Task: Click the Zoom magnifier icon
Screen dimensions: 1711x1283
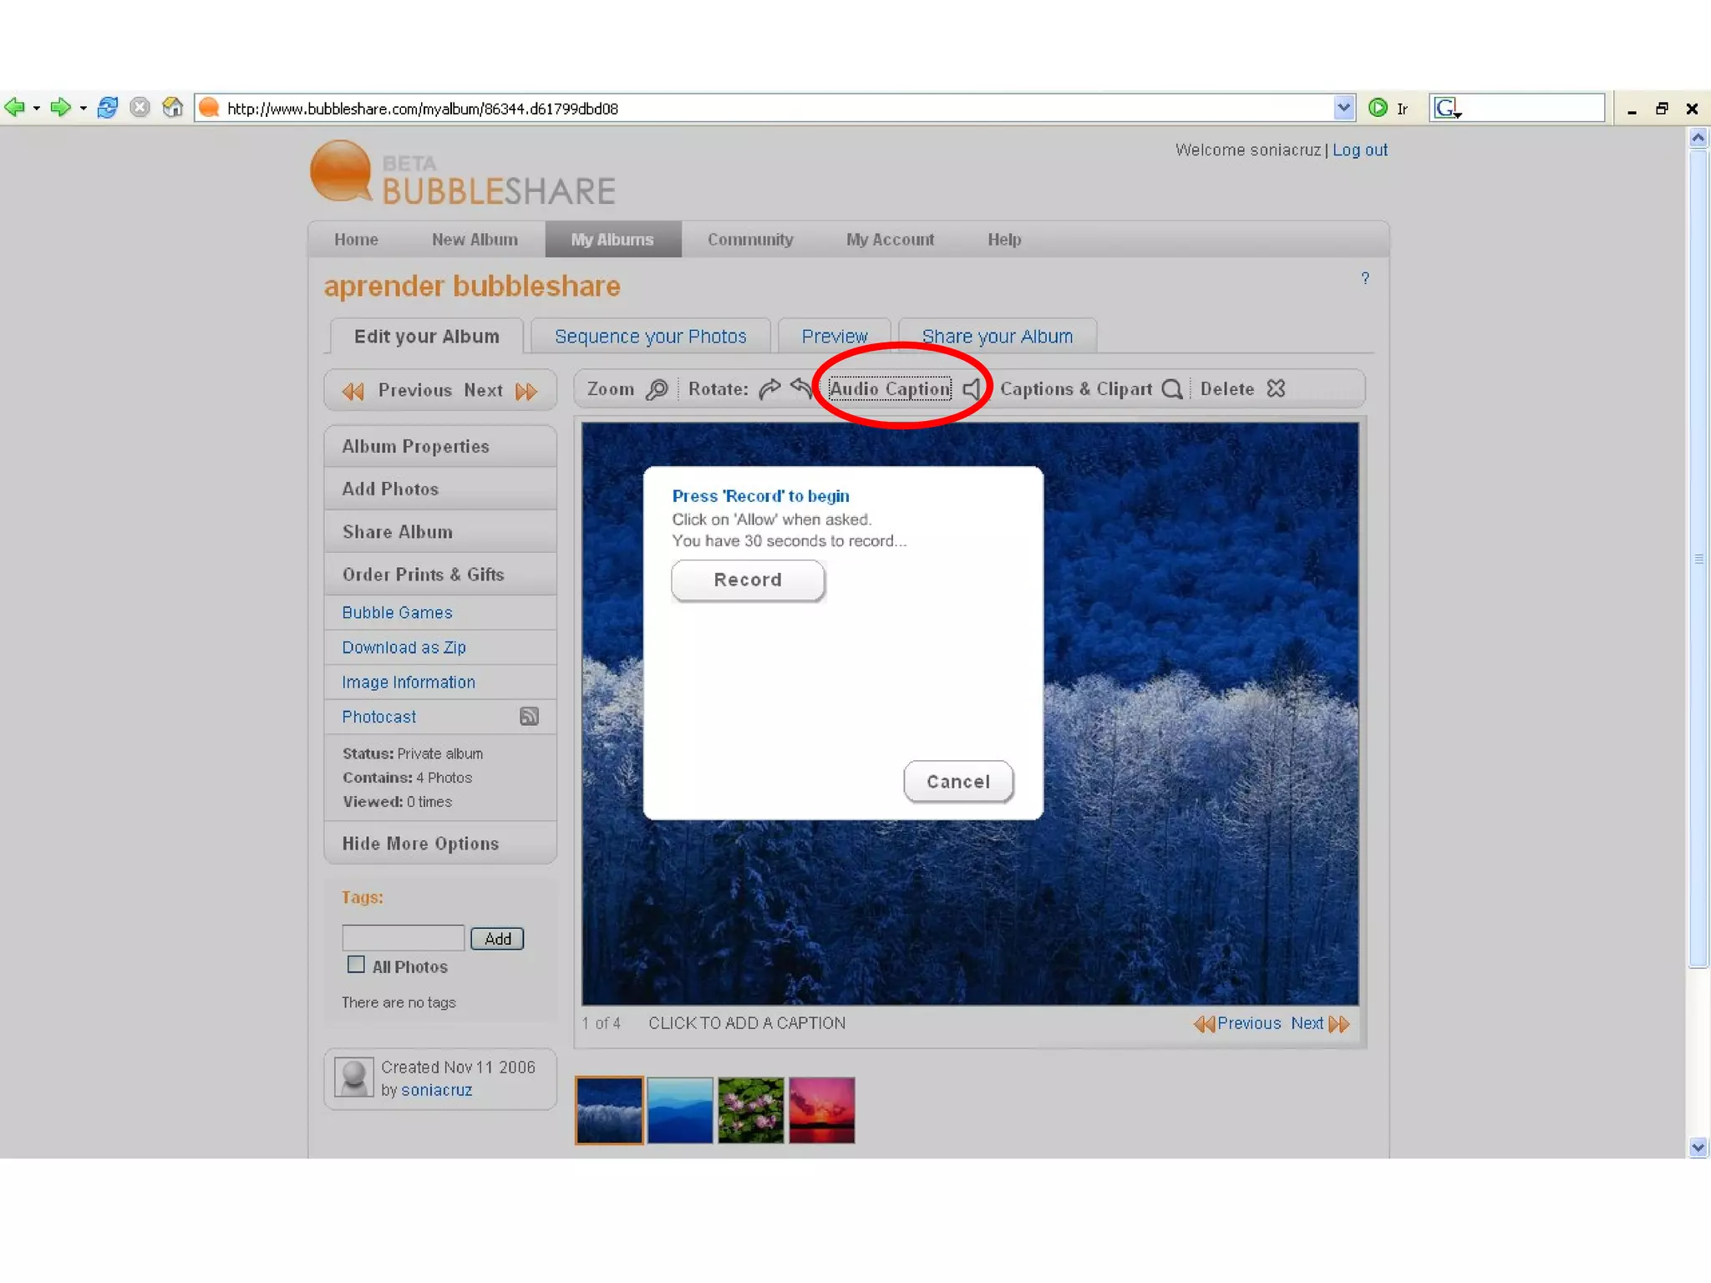Action: pos(657,389)
